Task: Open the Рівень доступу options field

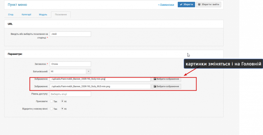Action: tap(70, 94)
